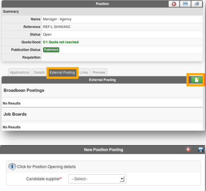Image resolution: width=206 pixels, height=191 pixels.
Task: Switch to the Applications tab
Action: pos(20,72)
